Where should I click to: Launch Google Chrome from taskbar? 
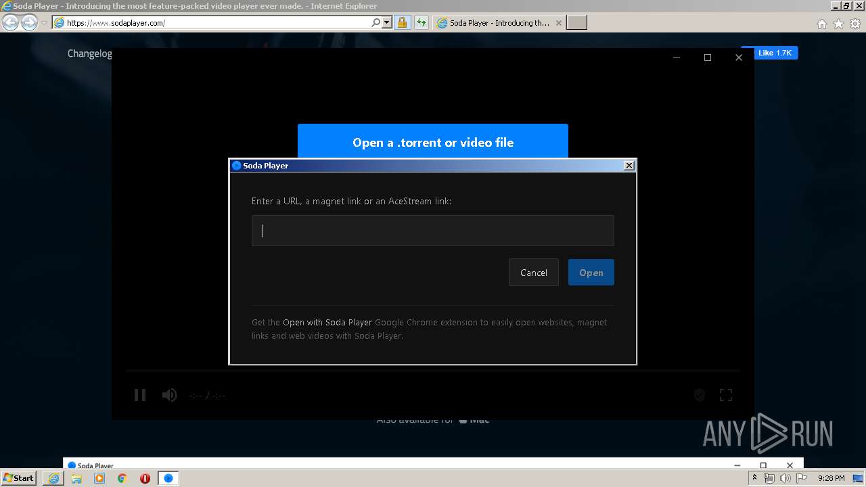click(122, 478)
